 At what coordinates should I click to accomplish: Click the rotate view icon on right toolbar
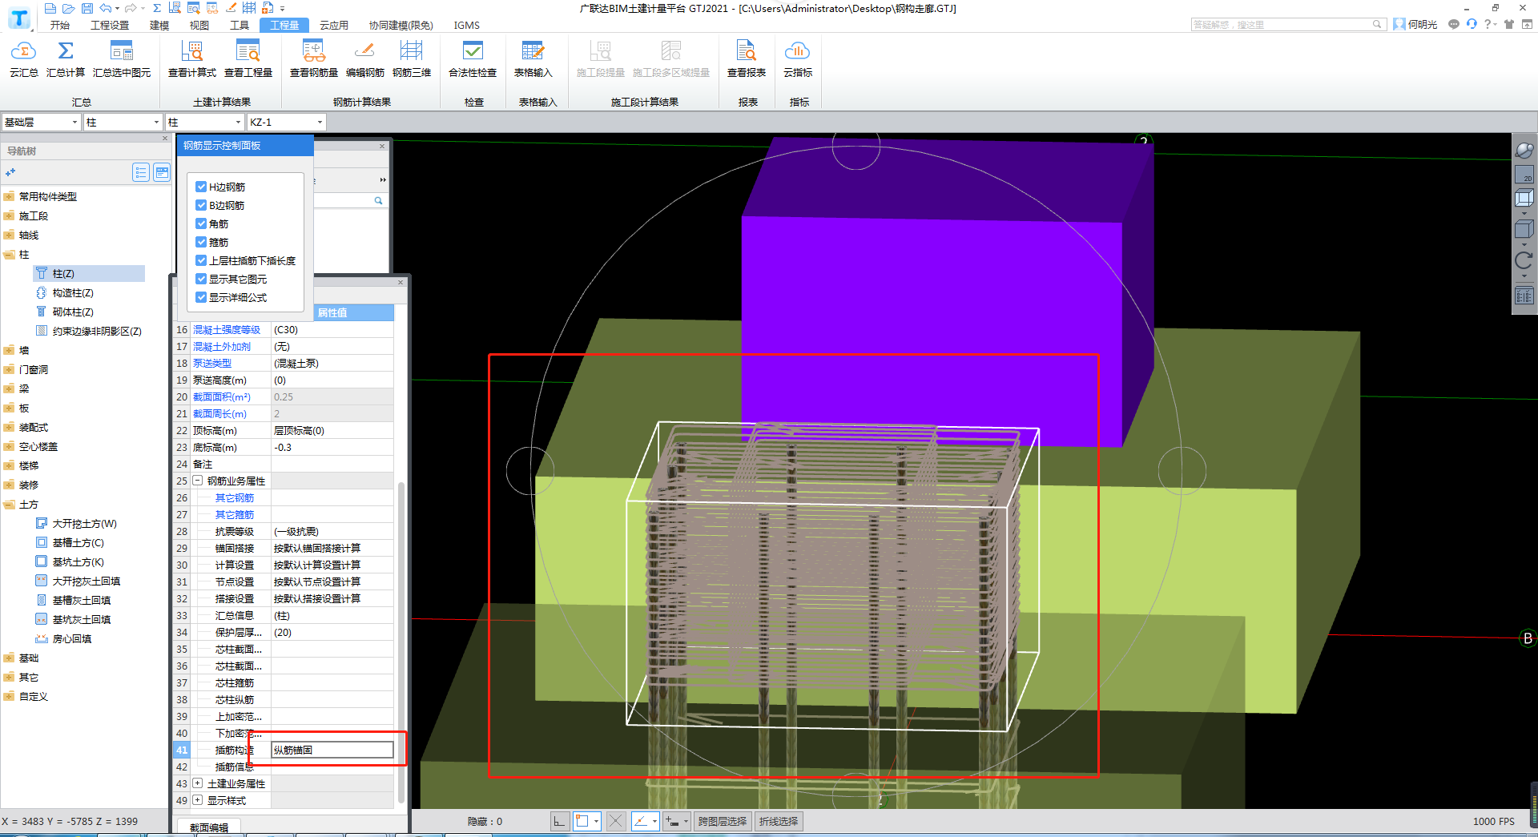coord(1524,260)
